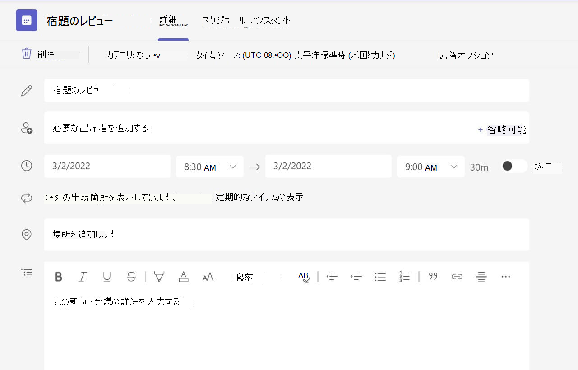Insert a hyperlink
The width and height of the screenshot is (578, 370).
tap(457, 277)
